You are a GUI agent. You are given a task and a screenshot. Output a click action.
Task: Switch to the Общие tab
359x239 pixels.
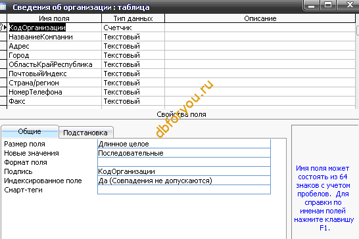coord(30,131)
